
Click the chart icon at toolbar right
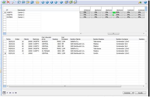(x=140, y=2)
